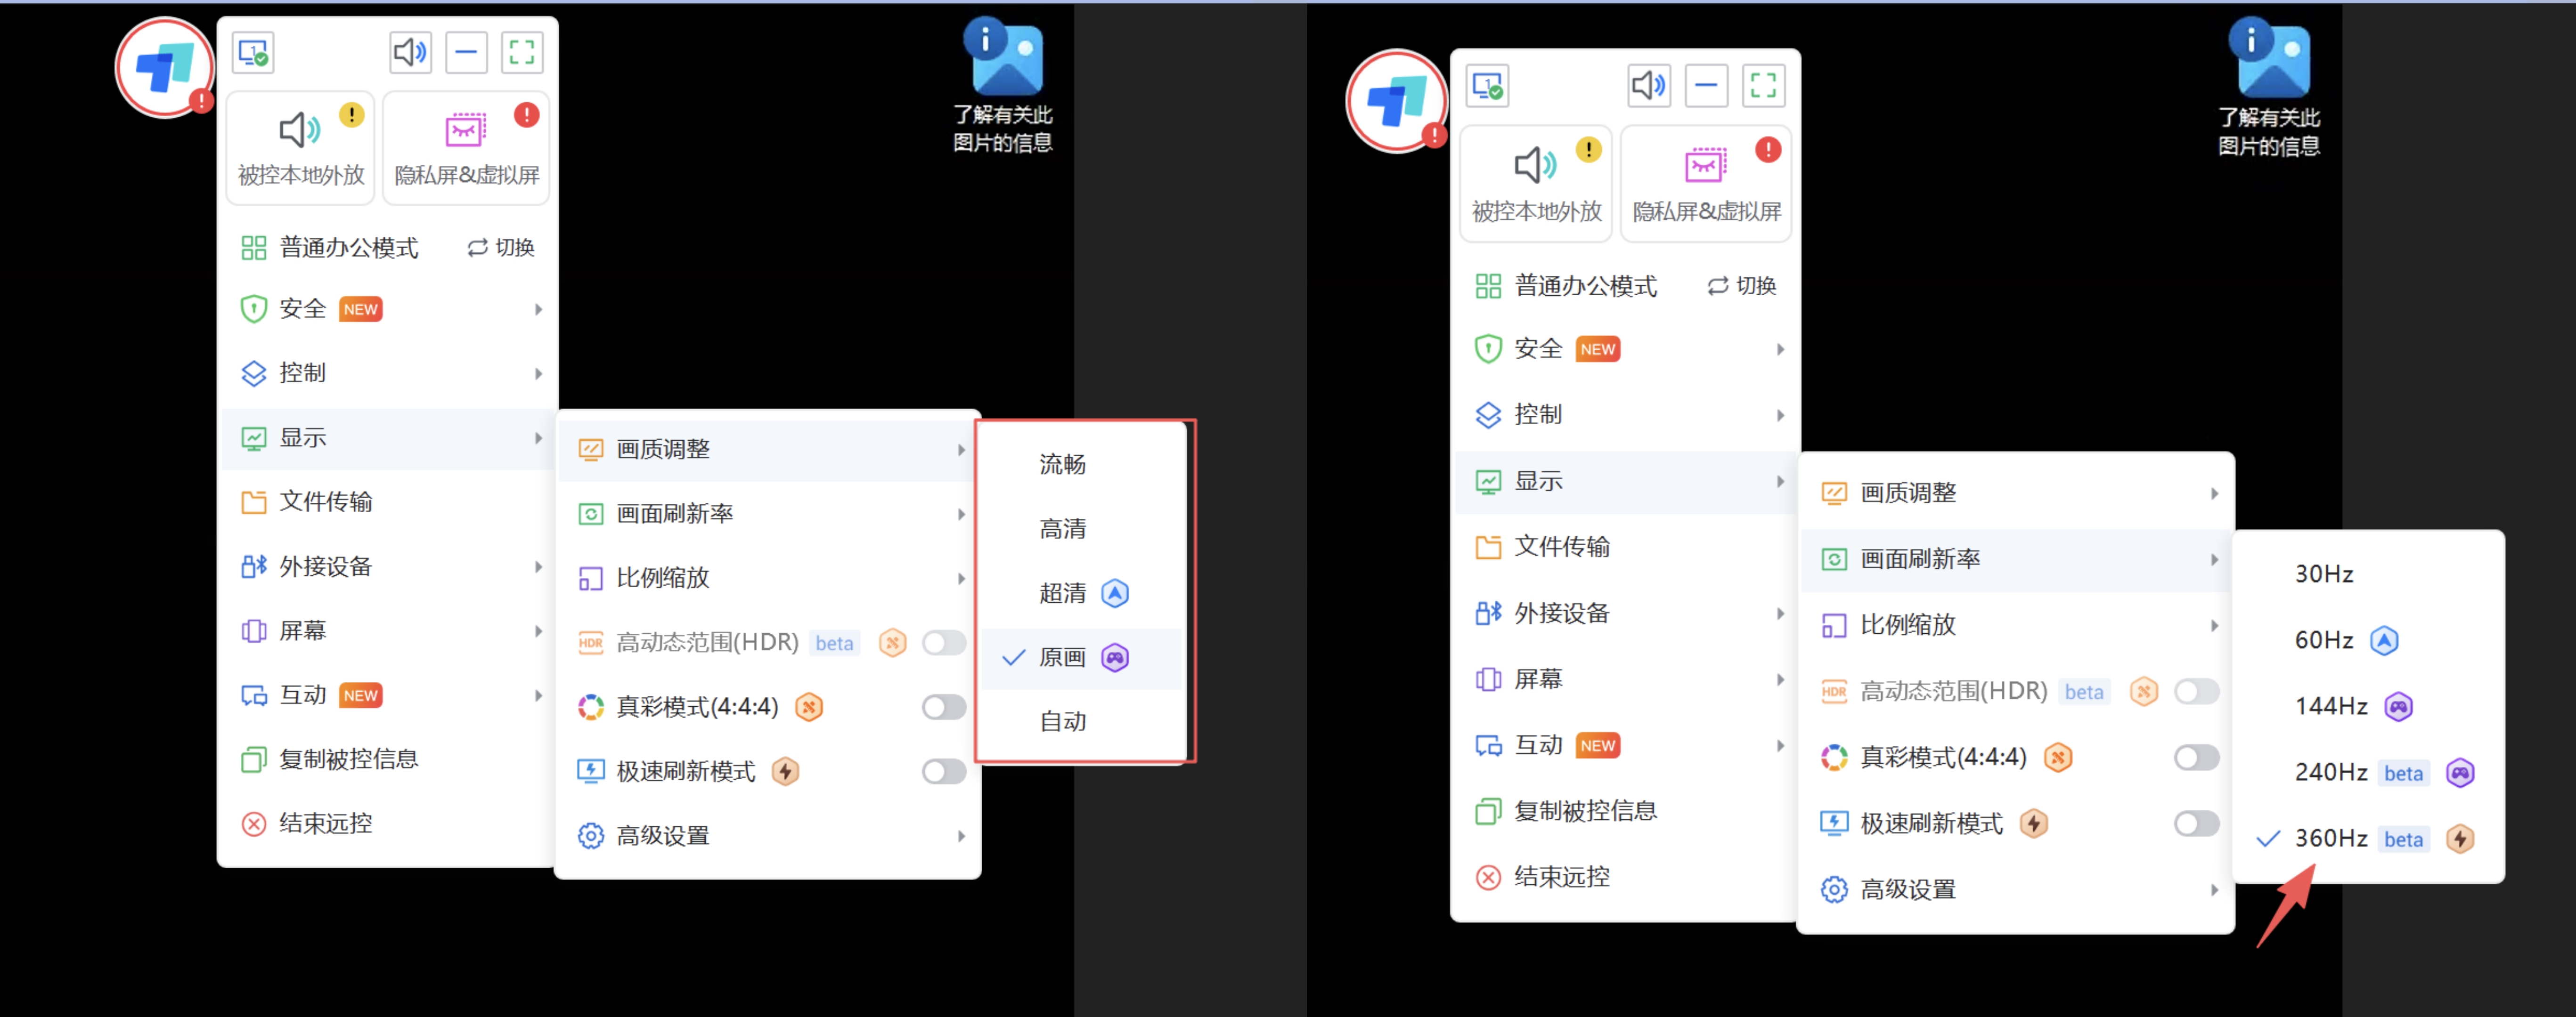2576x1017 pixels.
Task: Mute sound using the right toolbar speaker icon
Action: tap(1648, 86)
